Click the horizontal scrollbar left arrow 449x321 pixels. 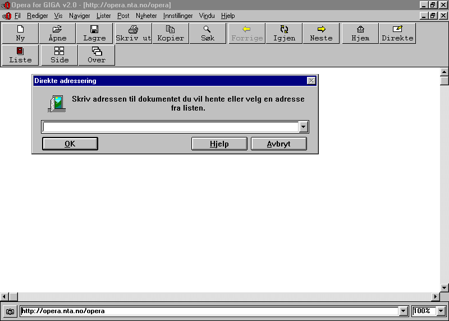tap(4, 297)
